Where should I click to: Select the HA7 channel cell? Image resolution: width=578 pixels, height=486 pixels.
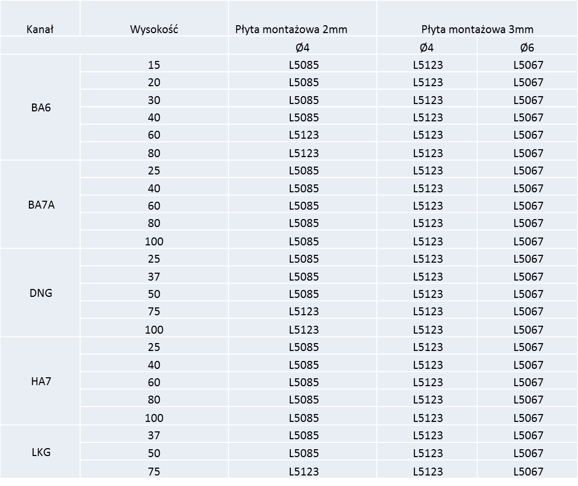pos(40,381)
